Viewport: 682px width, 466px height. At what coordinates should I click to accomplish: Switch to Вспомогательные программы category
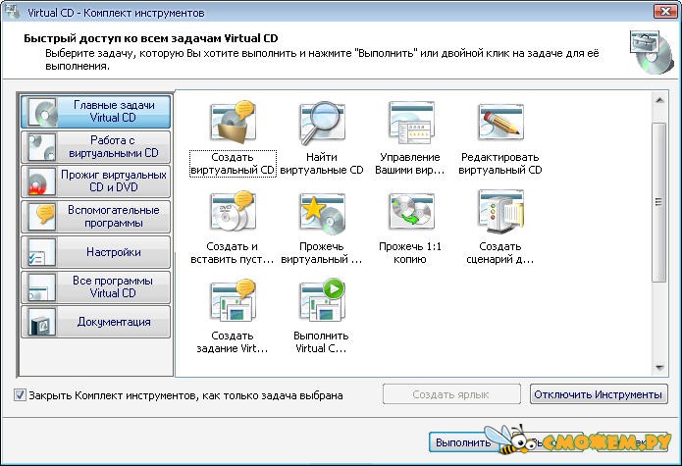96,217
